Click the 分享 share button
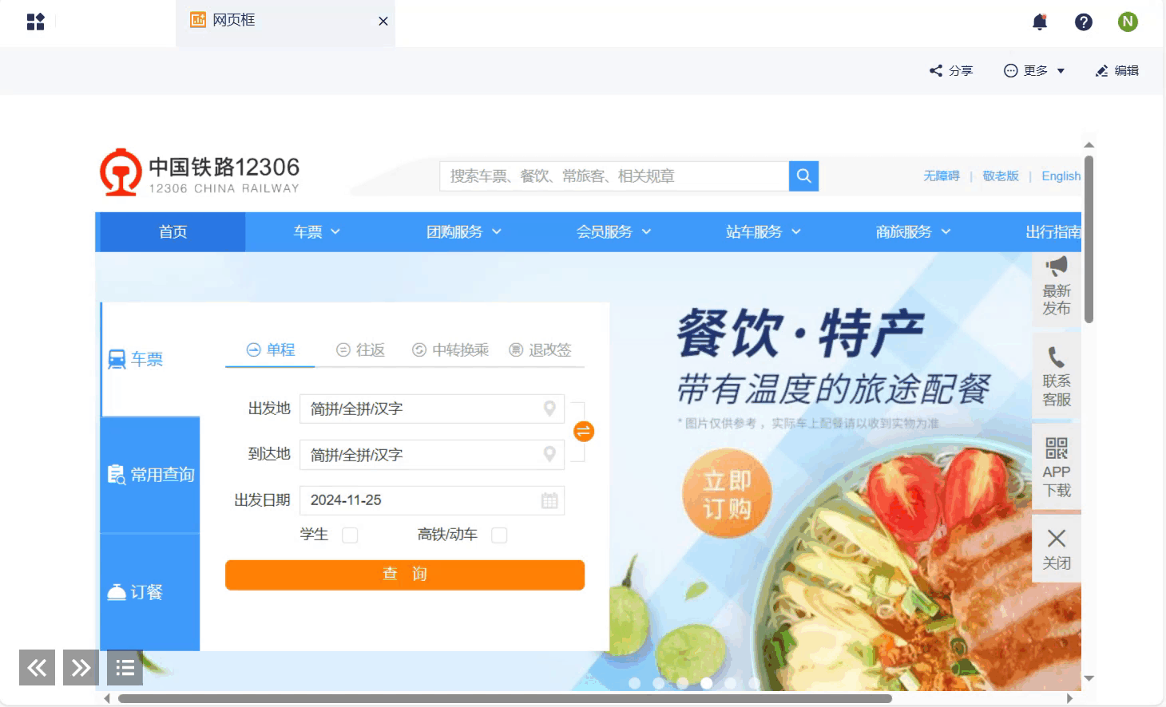This screenshot has width=1166, height=707. pos(951,70)
